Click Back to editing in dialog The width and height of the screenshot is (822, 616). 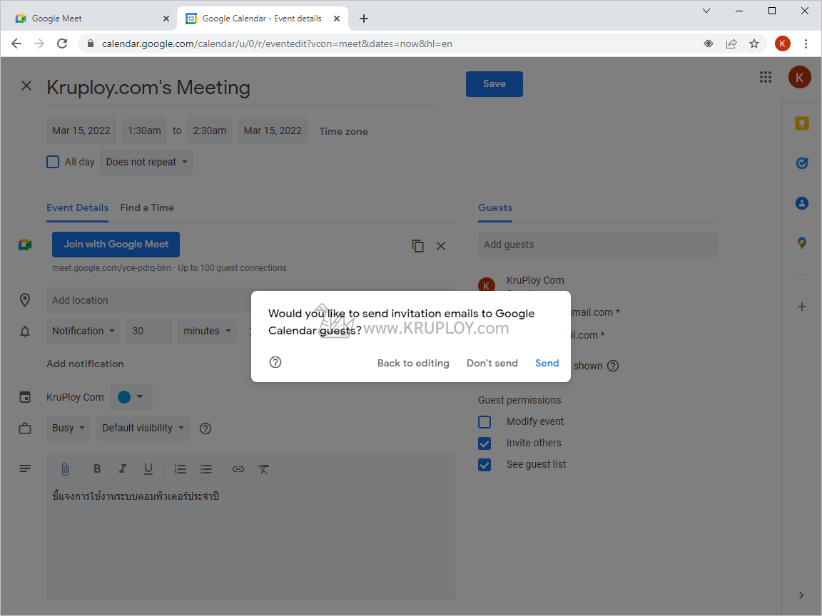pyautogui.click(x=413, y=363)
